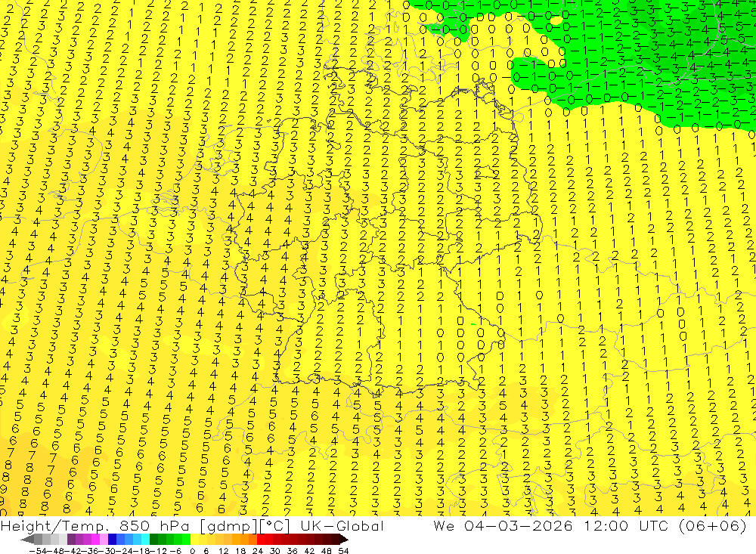Screen dimensions: 756x554
Task: Click the '[gdmp]' unit label
Action: point(229,526)
